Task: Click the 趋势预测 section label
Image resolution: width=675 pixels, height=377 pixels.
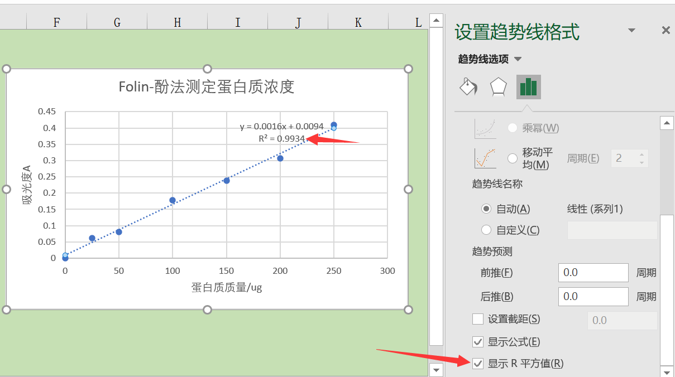Action: coord(492,252)
